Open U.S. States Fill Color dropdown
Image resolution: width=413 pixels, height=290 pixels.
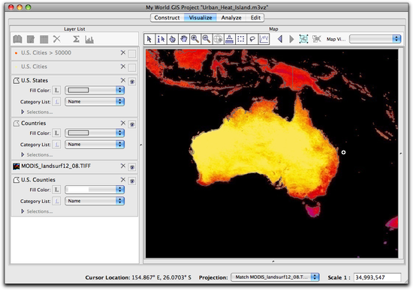(x=95, y=91)
